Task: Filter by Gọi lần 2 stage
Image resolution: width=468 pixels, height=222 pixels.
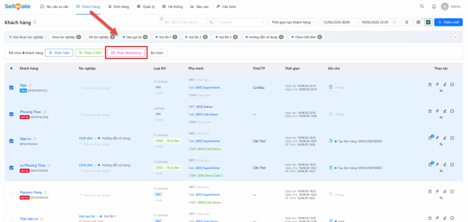Action: [196, 37]
